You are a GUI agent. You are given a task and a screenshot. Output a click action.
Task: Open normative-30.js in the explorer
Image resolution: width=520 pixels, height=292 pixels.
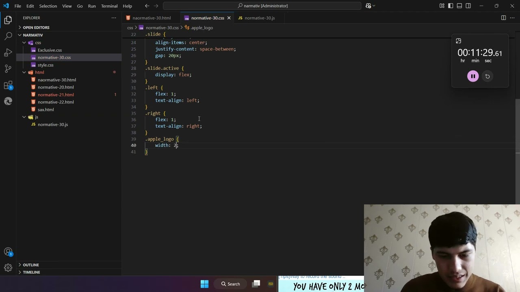pos(53,125)
